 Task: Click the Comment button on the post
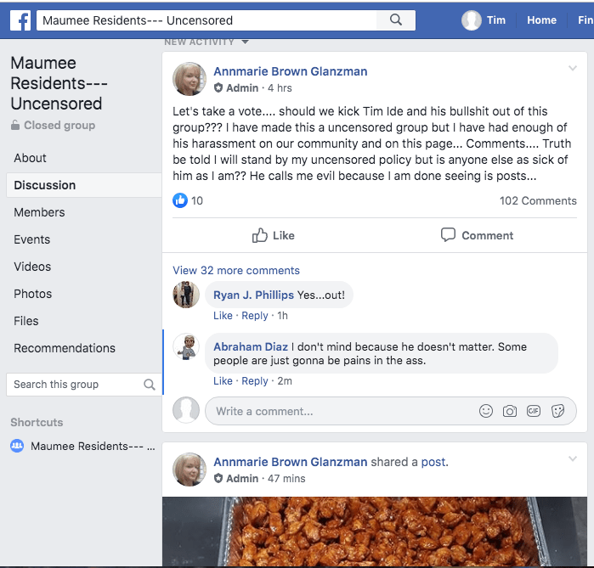click(x=477, y=235)
